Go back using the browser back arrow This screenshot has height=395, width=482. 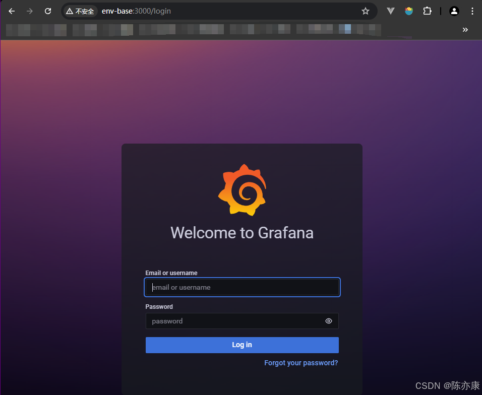(x=12, y=12)
